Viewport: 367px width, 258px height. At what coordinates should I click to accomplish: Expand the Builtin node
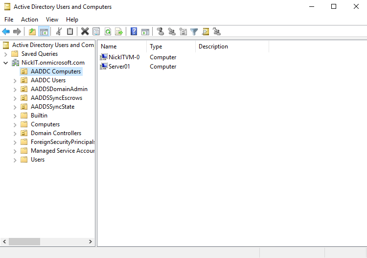tap(15, 116)
